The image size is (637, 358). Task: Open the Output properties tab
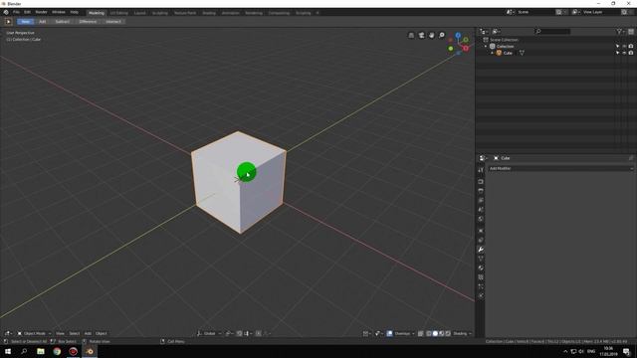[481, 191]
